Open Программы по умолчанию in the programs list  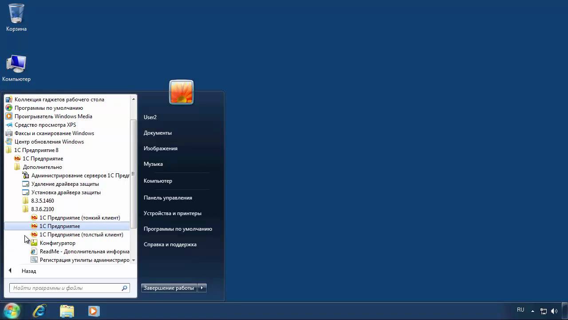(x=49, y=108)
